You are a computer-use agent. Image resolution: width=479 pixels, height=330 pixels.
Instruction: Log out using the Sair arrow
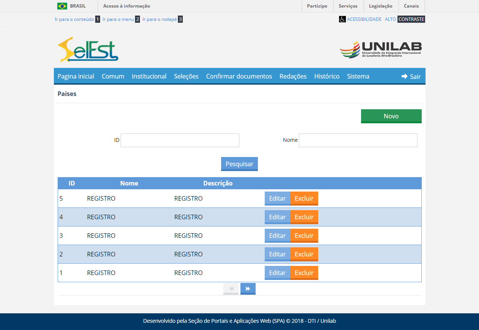tap(411, 76)
